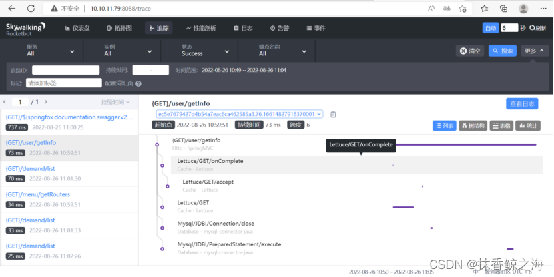
Task: Open the 性能剖析 profiling tab
Action: [x=201, y=28]
